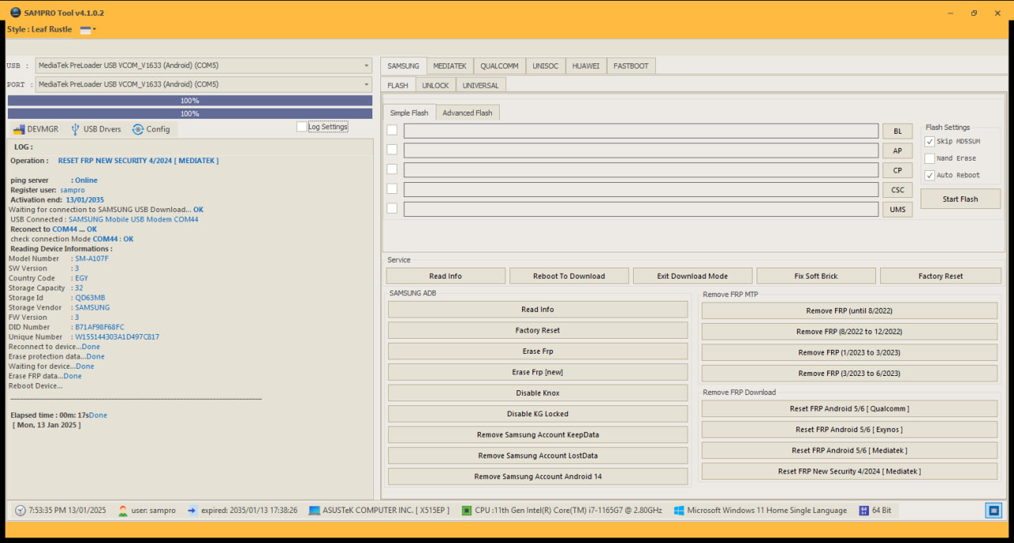Screen dimensions: 1014x543
Task: Click model number value 'SM-A107F' in log
Action: coord(92,259)
